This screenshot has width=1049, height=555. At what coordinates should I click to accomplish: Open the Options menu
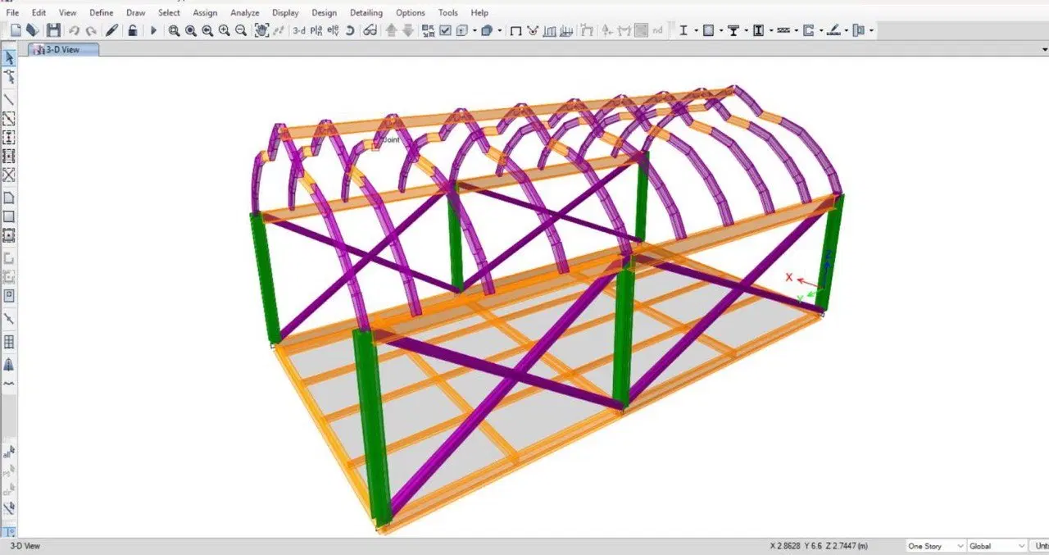[x=411, y=12]
